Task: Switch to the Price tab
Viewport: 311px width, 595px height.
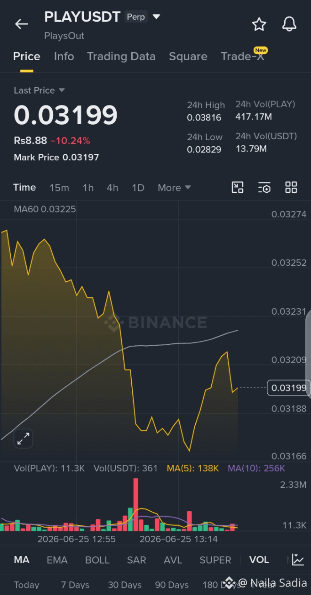Action: 26,56
